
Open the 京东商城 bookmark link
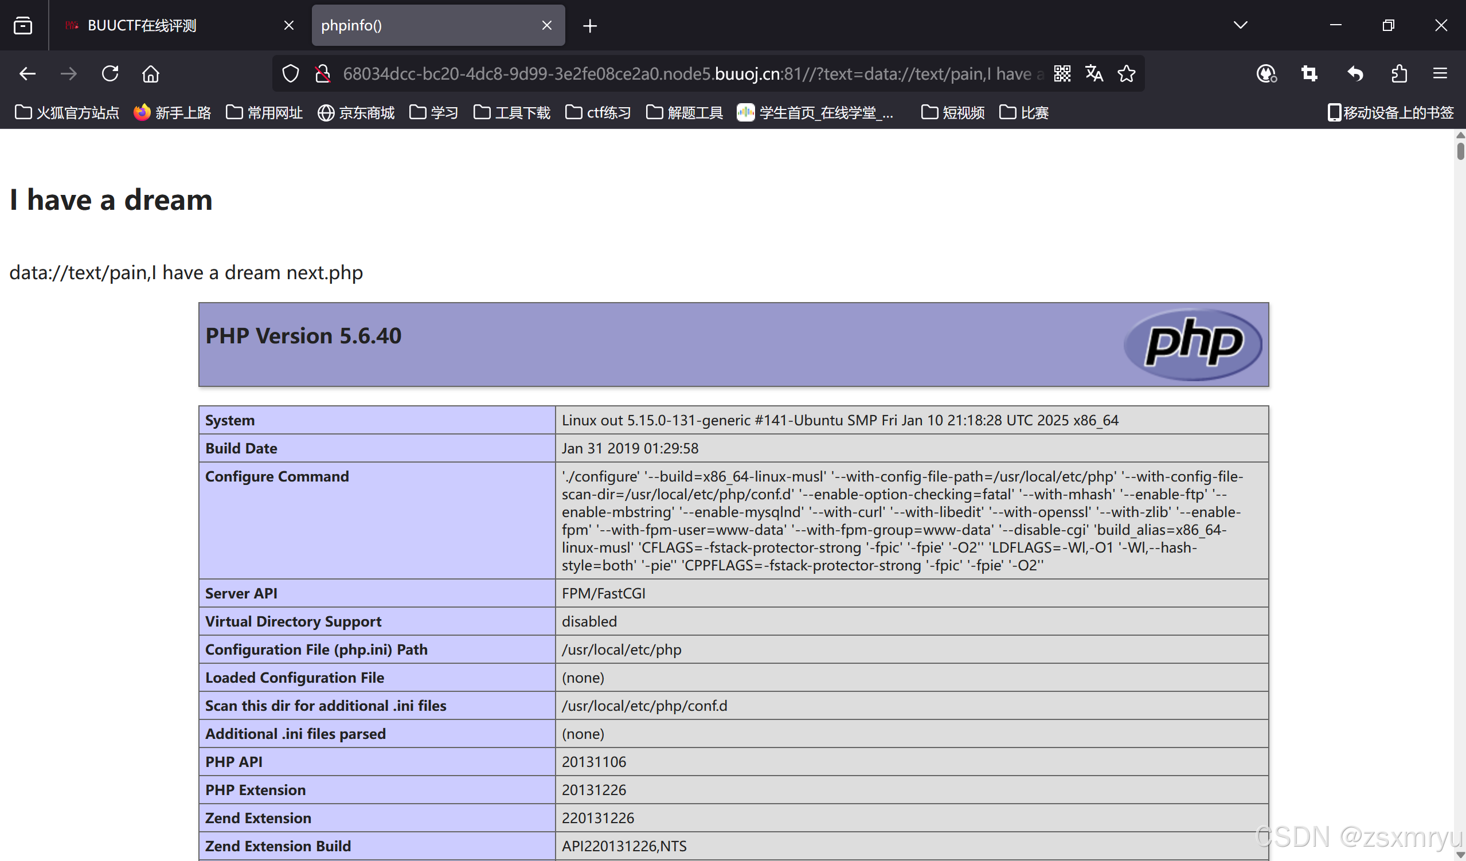tap(356, 112)
